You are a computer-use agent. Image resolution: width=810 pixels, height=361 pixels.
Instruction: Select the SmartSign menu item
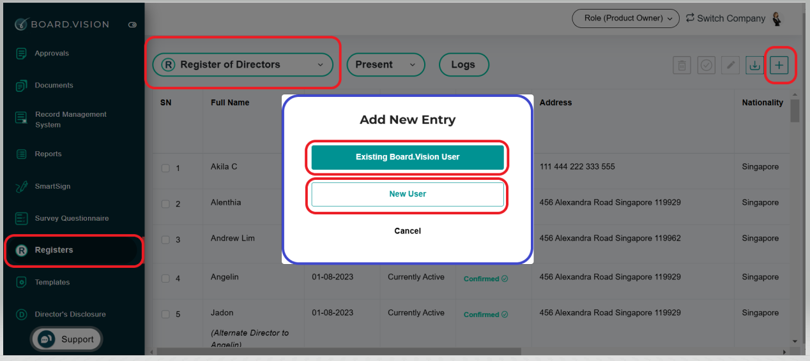point(52,186)
